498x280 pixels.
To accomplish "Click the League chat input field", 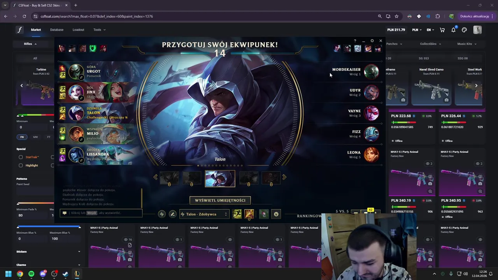I will click(x=101, y=213).
